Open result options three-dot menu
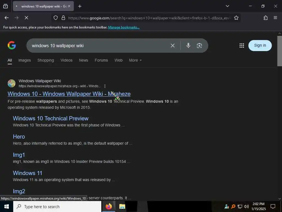 point(105,86)
